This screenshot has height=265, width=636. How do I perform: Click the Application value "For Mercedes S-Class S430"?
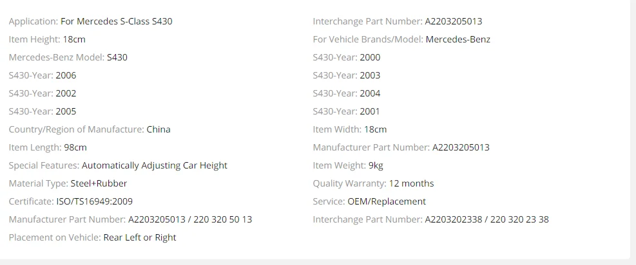tap(116, 21)
